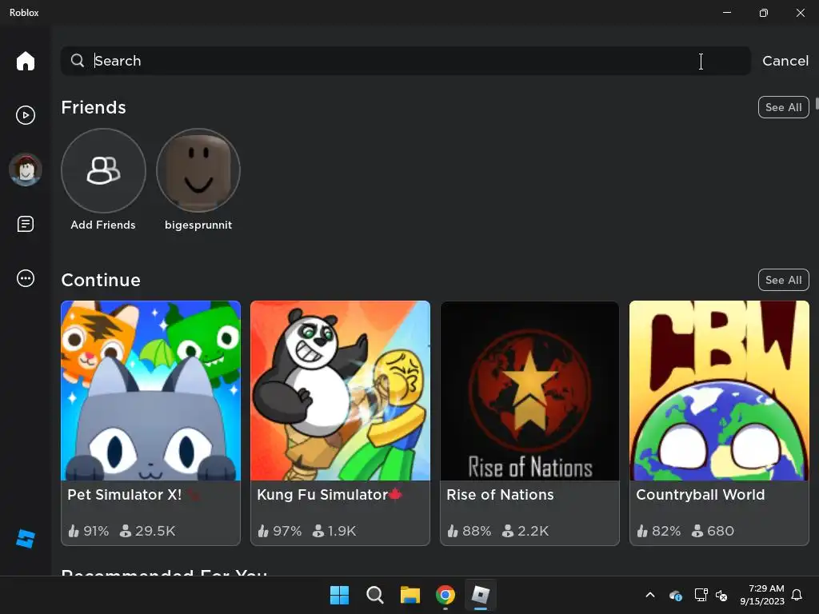Go to the Home icon in sidebar

[x=25, y=61]
